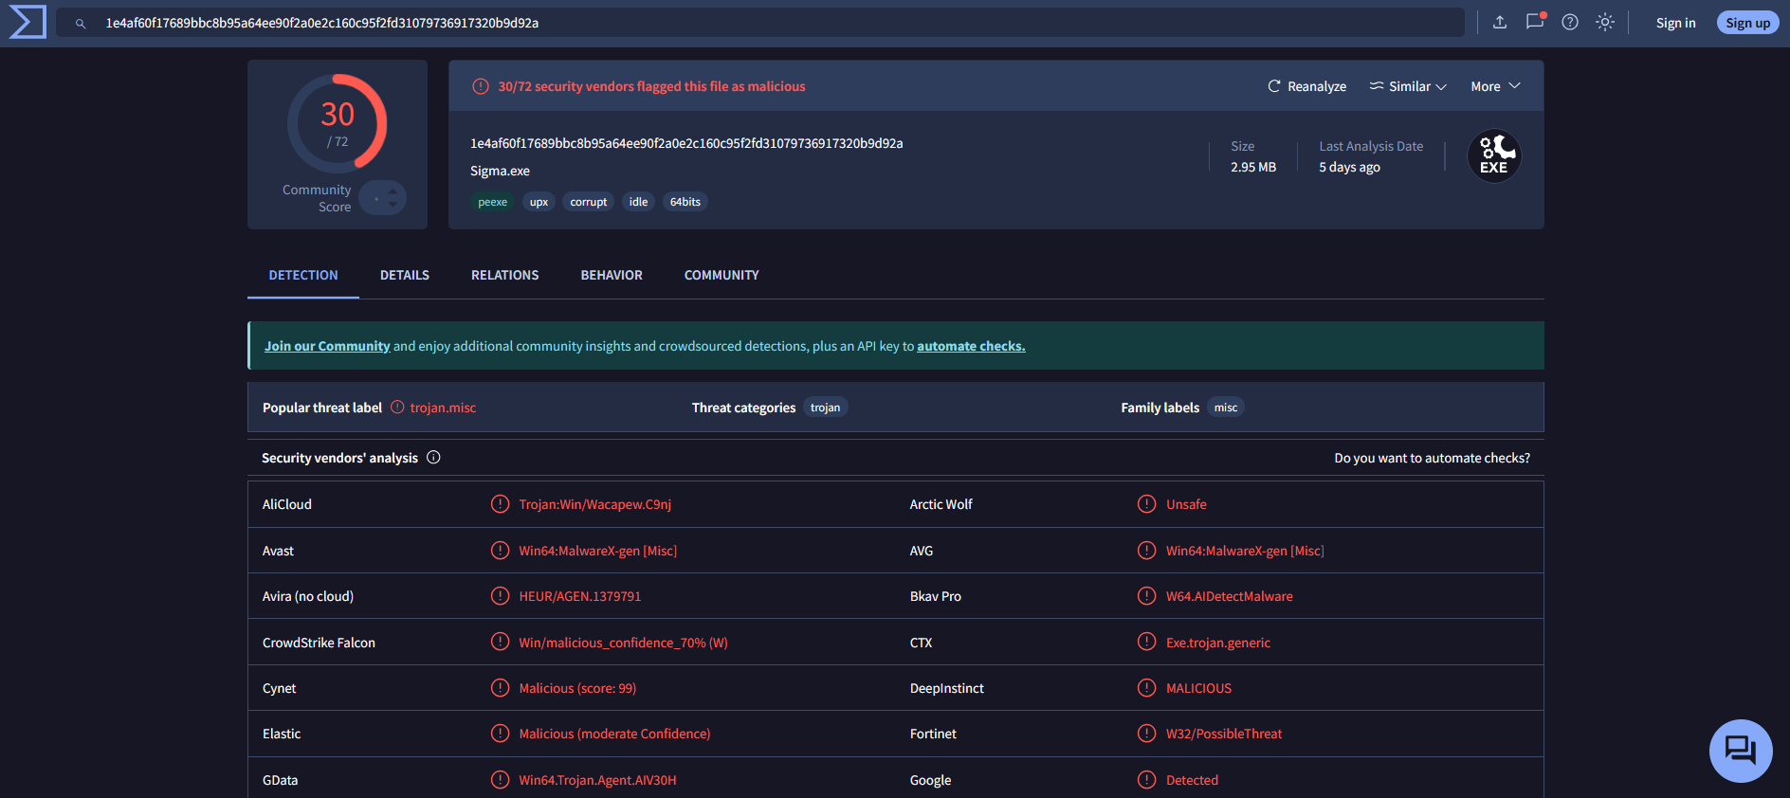Click the alert icon in AVG row
Screen dimensions: 1790x798
tap(1146, 551)
